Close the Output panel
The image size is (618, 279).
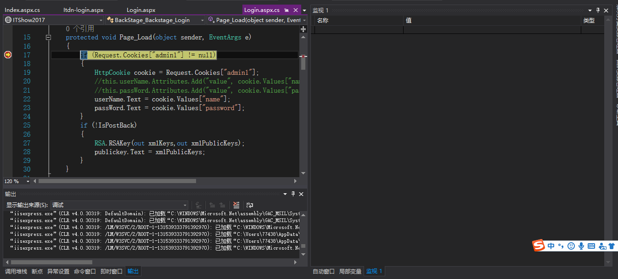301,194
